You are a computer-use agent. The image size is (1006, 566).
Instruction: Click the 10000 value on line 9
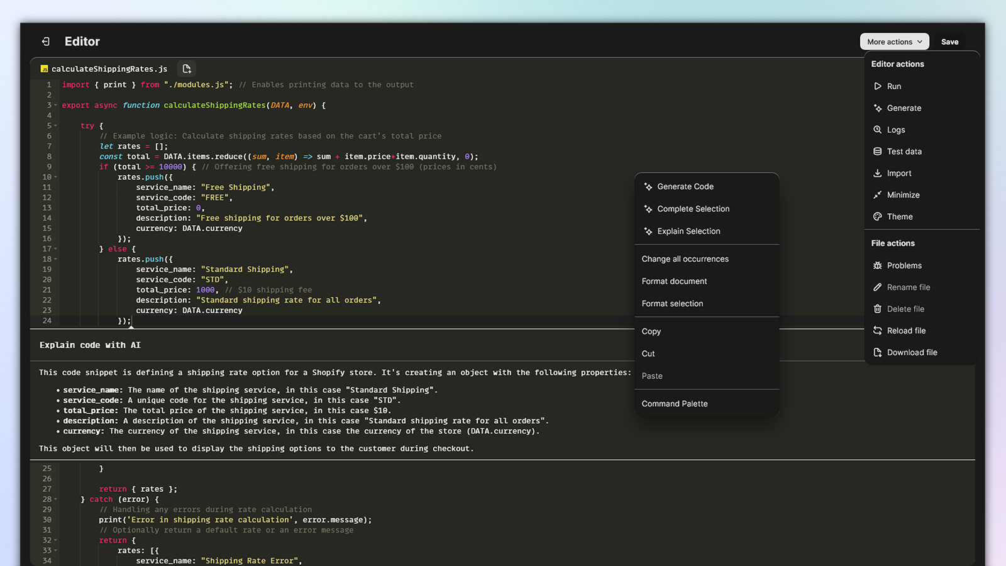(x=170, y=167)
